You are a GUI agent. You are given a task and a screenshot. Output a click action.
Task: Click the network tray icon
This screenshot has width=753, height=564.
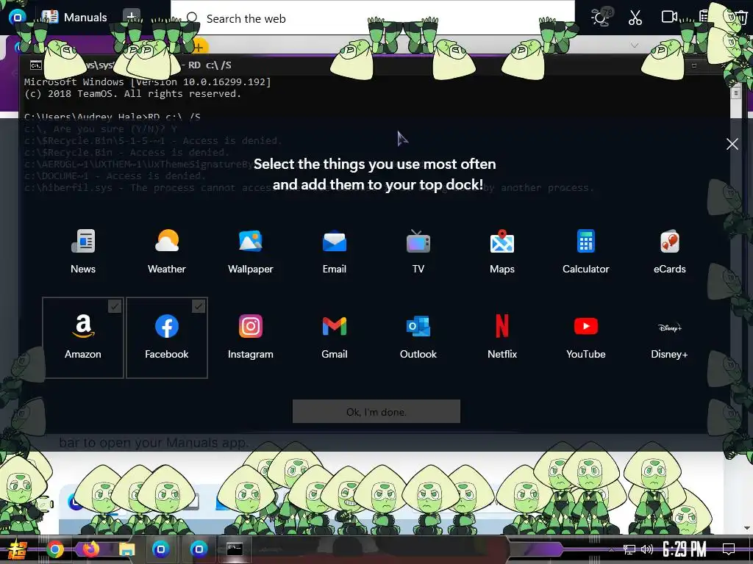[629, 549]
